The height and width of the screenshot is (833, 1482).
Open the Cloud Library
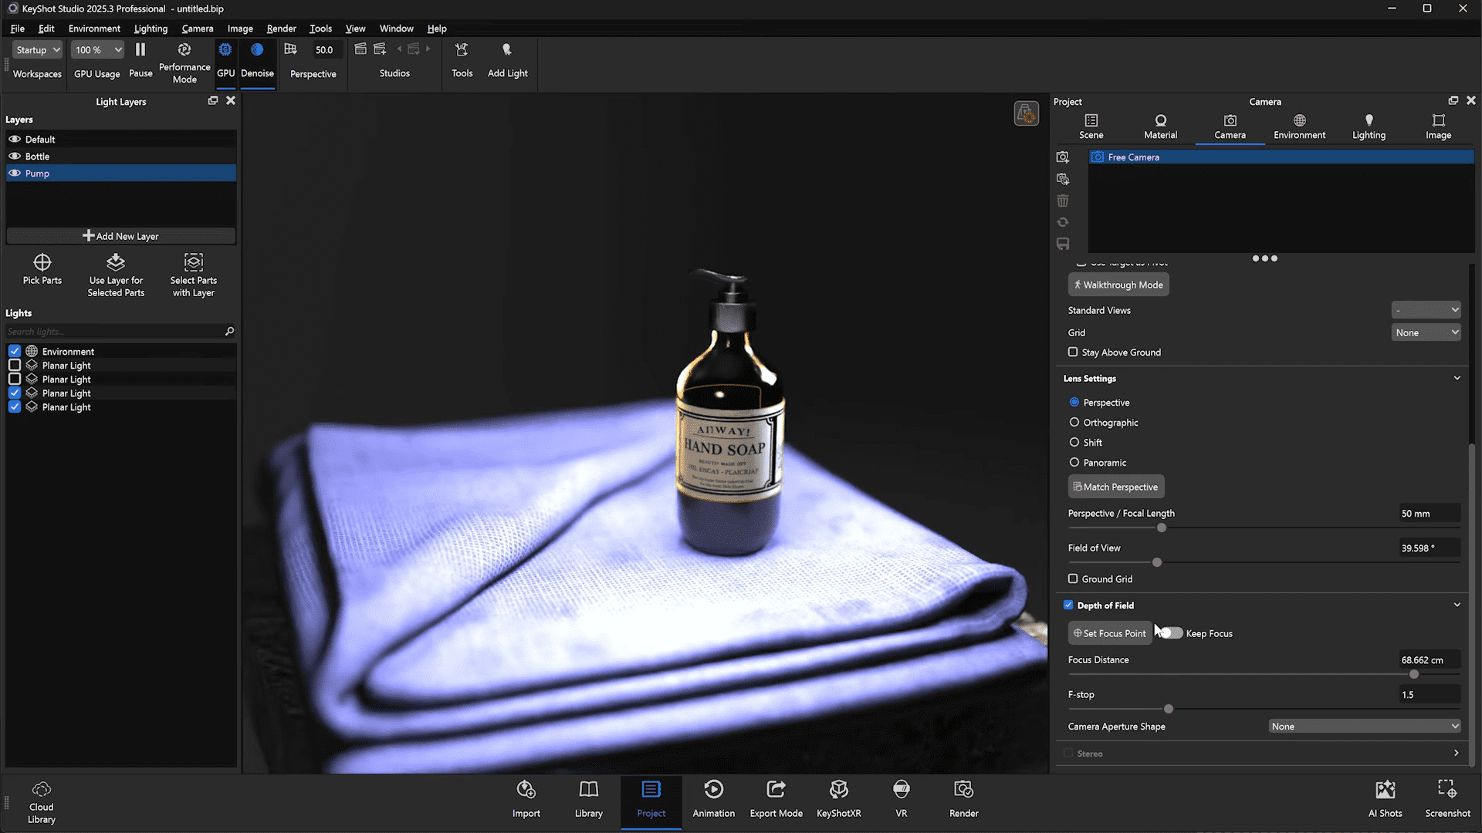click(x=42, y=790)
